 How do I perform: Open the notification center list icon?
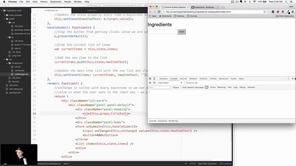[291, 2]
